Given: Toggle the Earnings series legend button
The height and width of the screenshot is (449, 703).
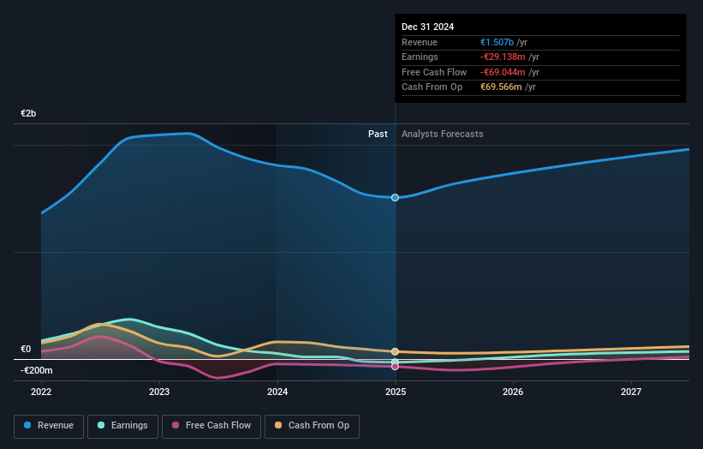Looking at the screenshot, I should click(122, 426).
